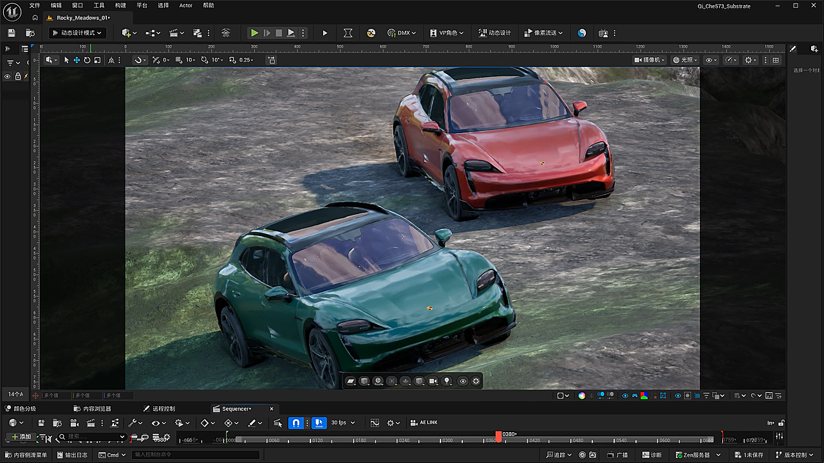Viewport: 824px width, 463px height.
Task: Open the Sequencer curve editor icon
Action: [x=375, y=422]
